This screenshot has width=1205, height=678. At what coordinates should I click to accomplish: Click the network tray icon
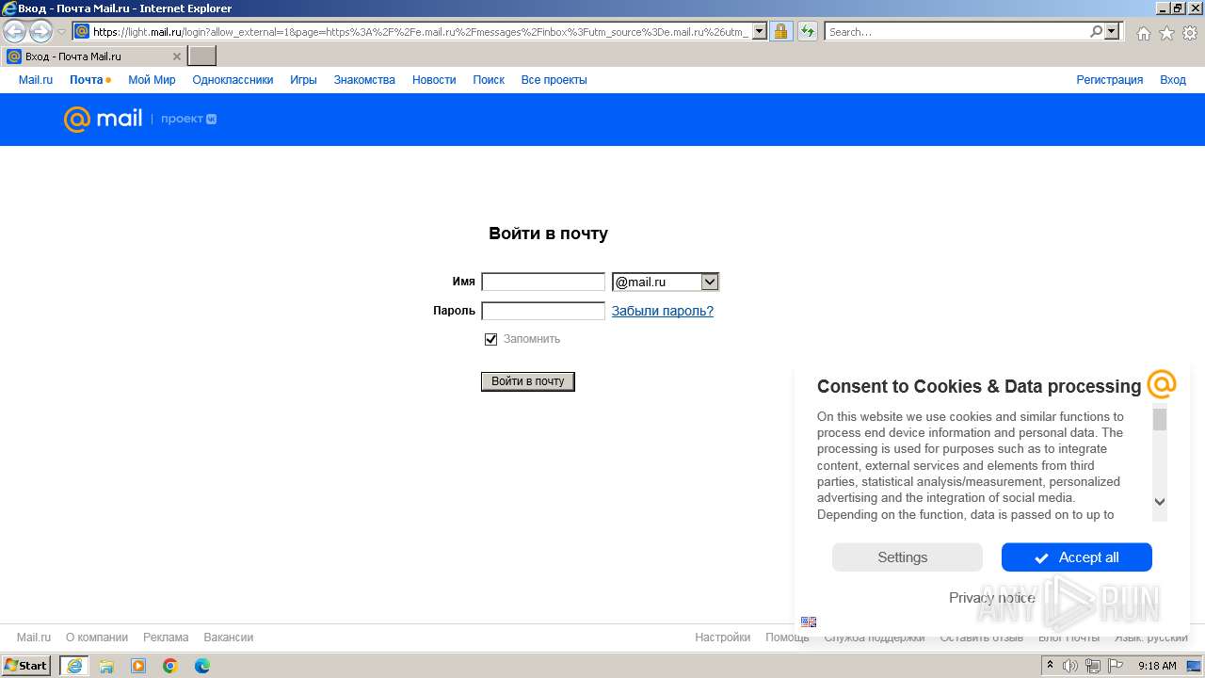[x=1092, y=666]
